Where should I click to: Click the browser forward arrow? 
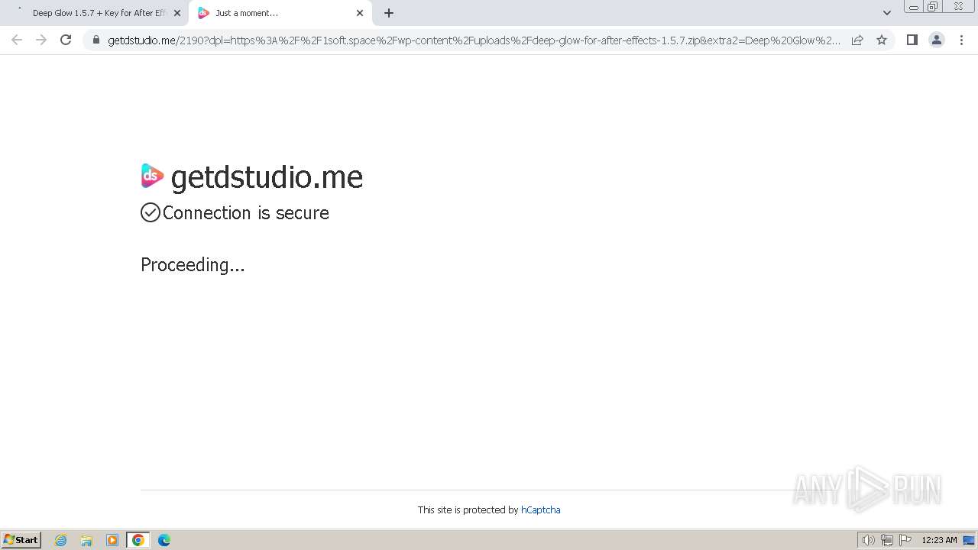point(41,40)
